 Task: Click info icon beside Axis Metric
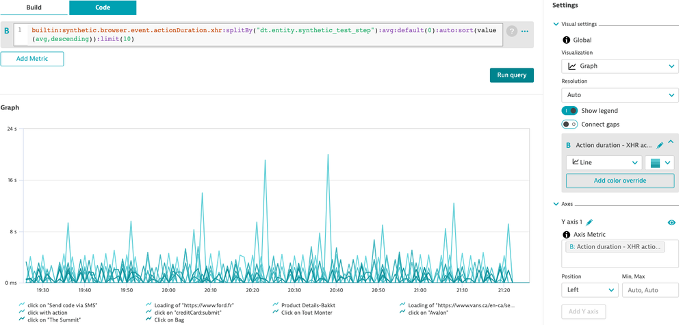(x=566, y=235)
